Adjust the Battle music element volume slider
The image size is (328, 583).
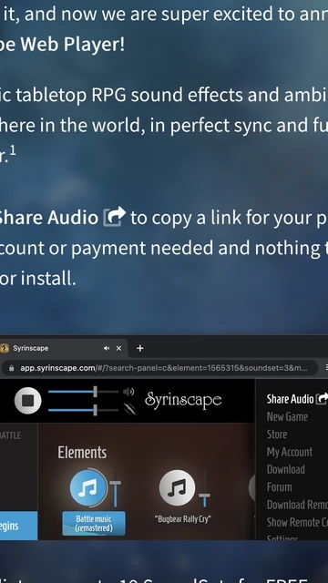tap(115, 484)
